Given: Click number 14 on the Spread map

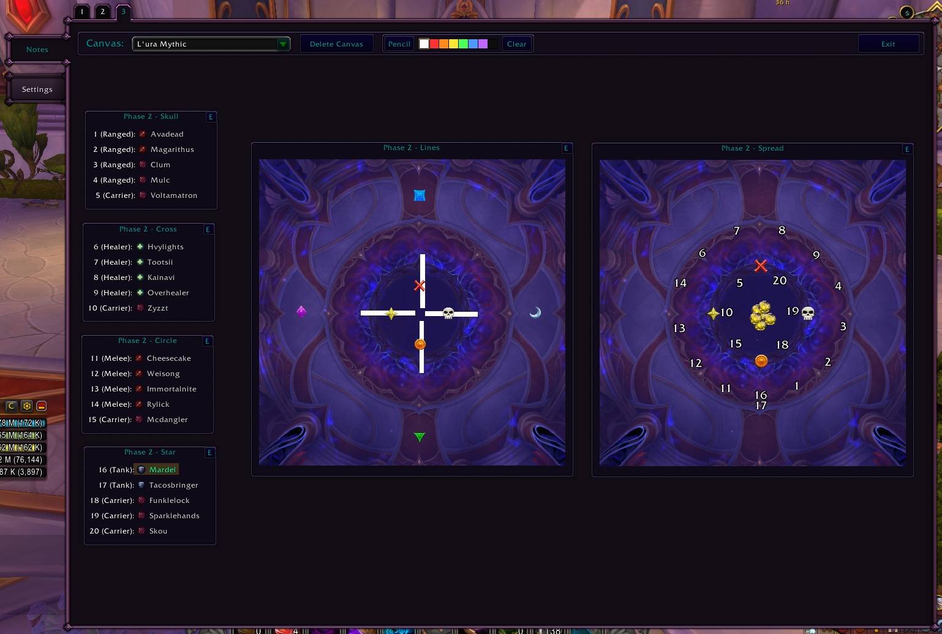Looking at the screenshot, I should click(680, 283).
